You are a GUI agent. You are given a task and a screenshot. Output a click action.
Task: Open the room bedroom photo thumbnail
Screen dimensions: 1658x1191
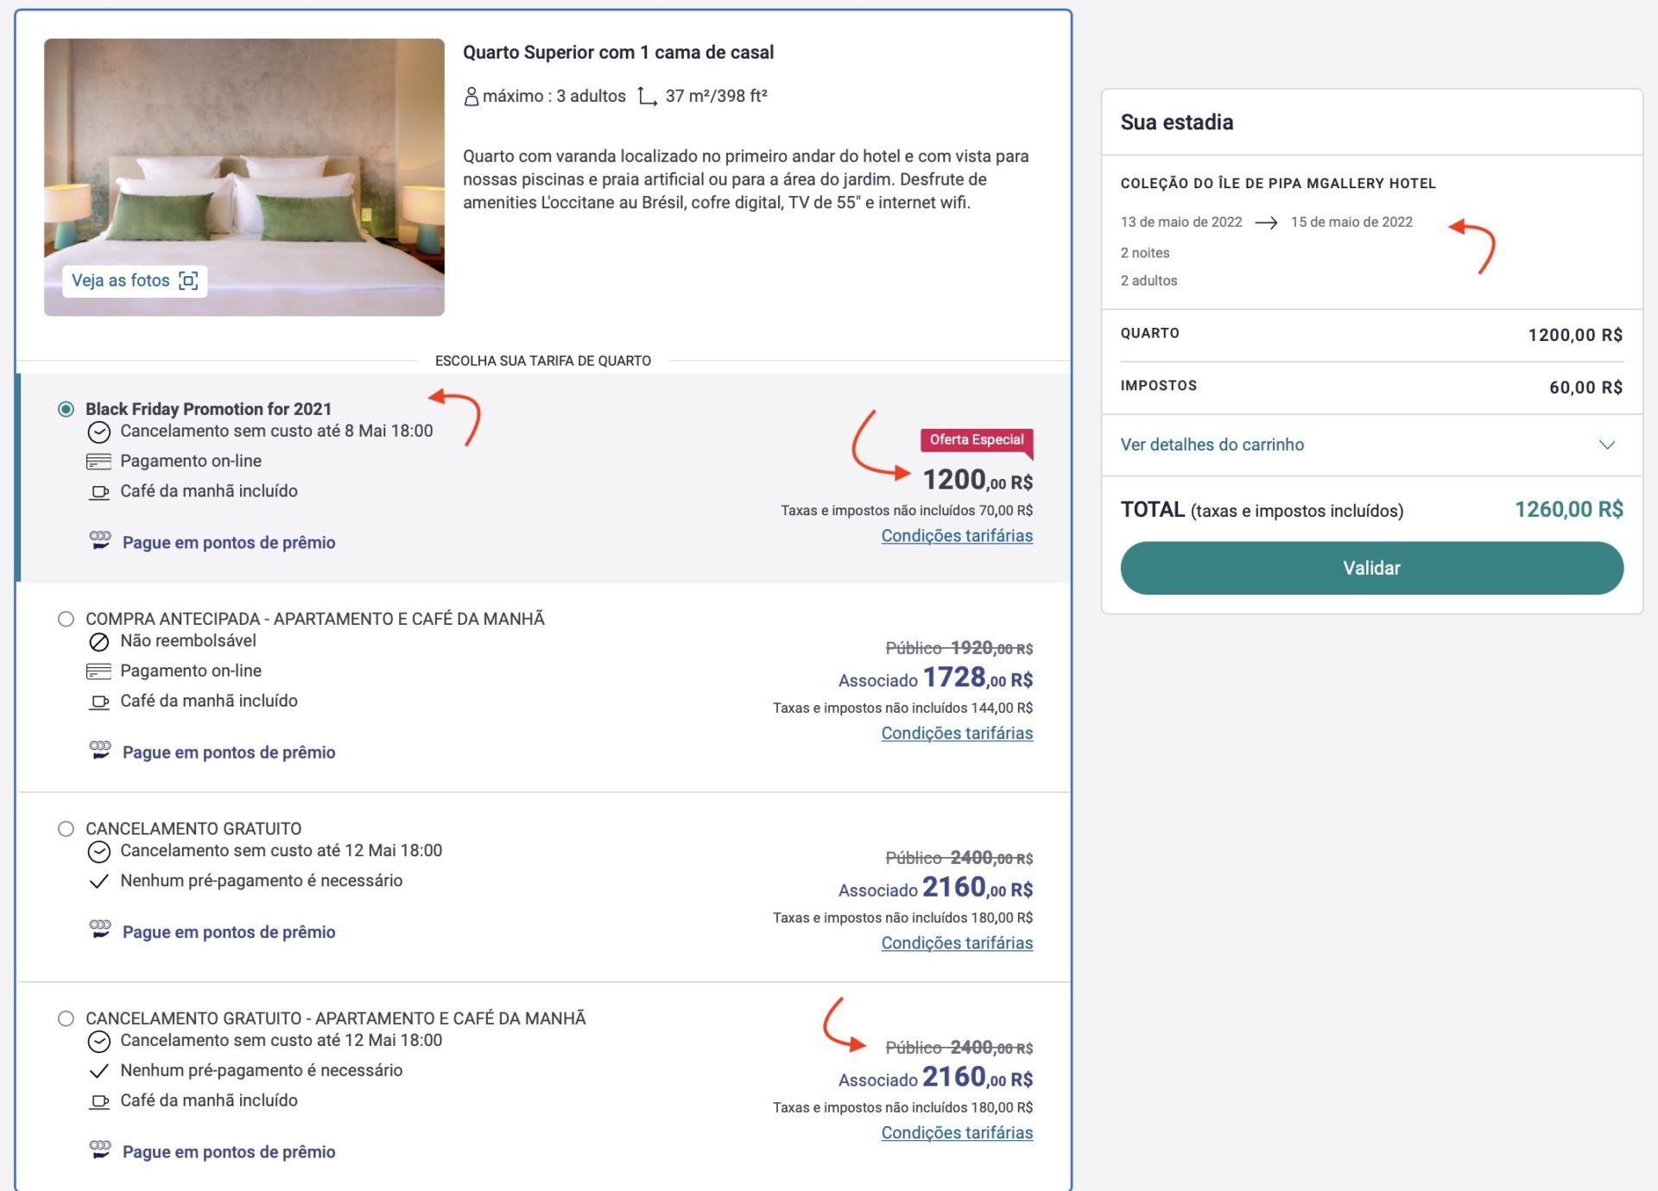coord(244,177)
